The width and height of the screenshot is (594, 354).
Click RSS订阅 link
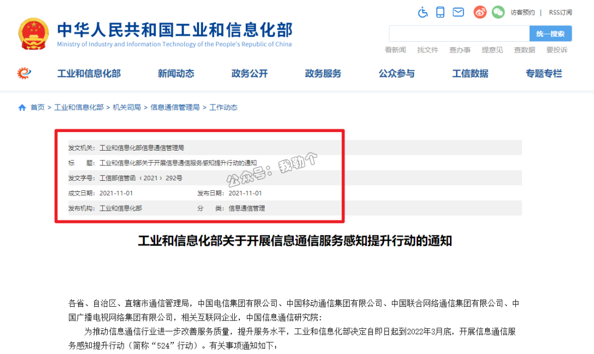560,13
